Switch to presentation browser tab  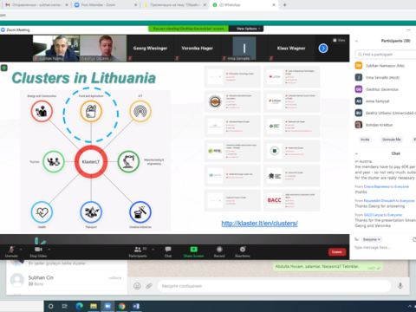pos(175,5)
